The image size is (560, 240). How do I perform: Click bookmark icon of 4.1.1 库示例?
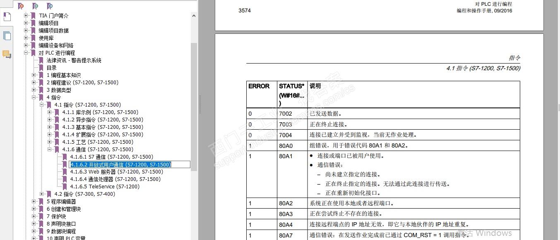point(57,112)
